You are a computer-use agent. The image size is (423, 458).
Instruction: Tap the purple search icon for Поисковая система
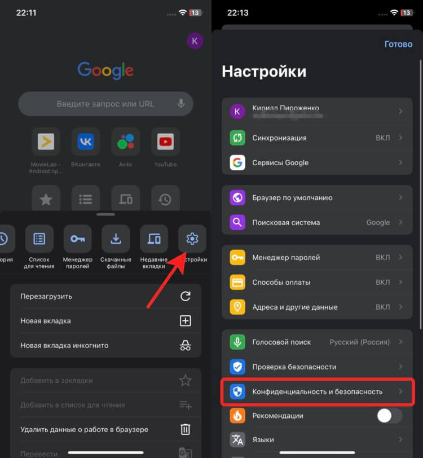coord(237,222)
